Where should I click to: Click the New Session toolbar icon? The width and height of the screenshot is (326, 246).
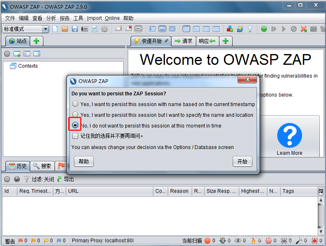tap(55, 29)
